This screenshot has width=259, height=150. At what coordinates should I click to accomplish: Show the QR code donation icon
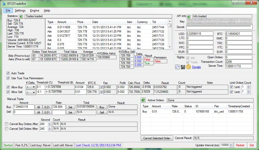183,67
